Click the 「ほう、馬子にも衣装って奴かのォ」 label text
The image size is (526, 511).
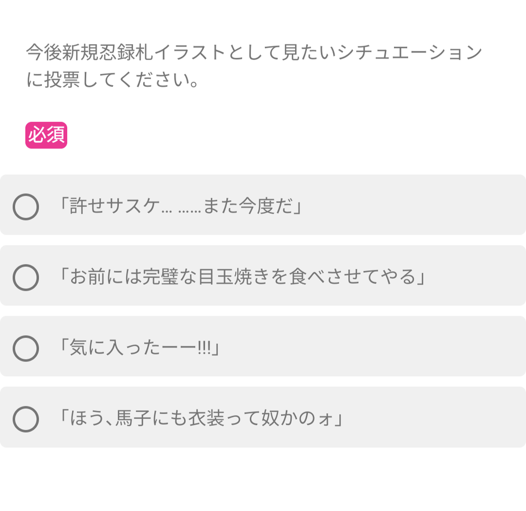pyautogui.click(x=201, y=419)
